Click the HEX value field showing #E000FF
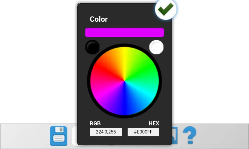 coord(143,132)
